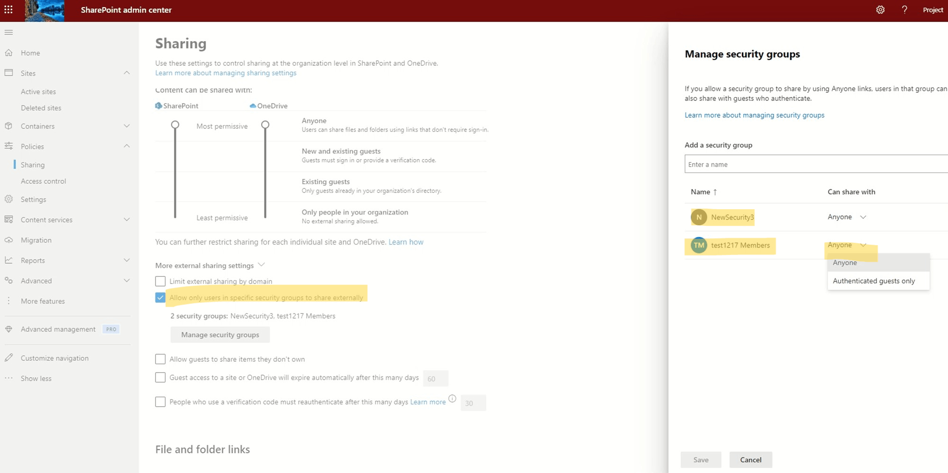Click the OneDrive sharing level slider handle
948x473 pixels.
pos(265,125)
